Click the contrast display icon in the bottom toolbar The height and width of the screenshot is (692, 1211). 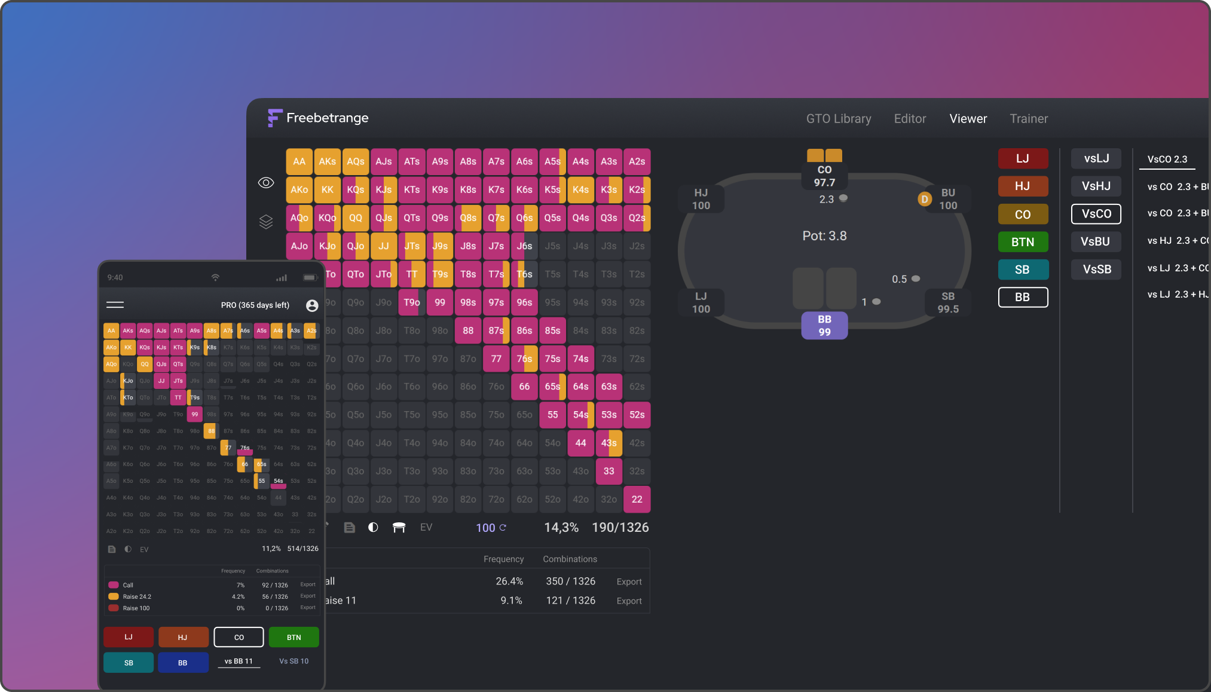374,527
